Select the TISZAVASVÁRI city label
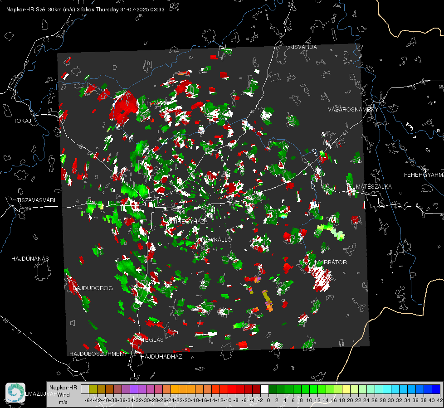 coord(36,200)
